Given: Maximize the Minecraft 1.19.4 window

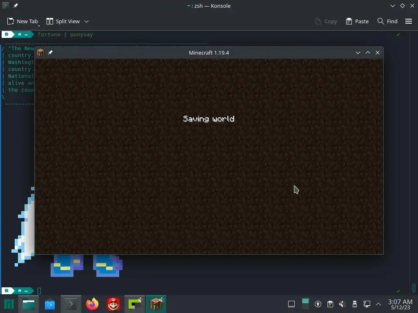Looking at the screenshot, I should [368, 53].
